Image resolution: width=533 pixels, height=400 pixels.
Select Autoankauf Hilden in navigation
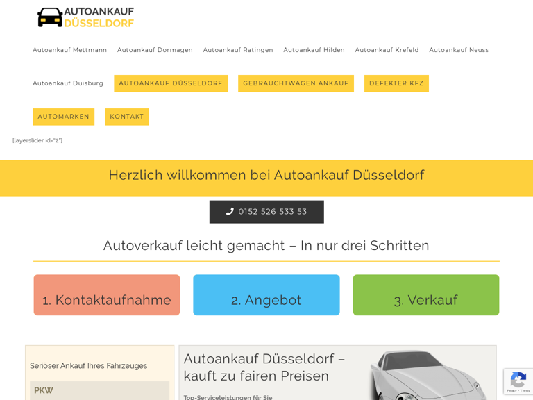pyautogui.click(x=314, y=50)
